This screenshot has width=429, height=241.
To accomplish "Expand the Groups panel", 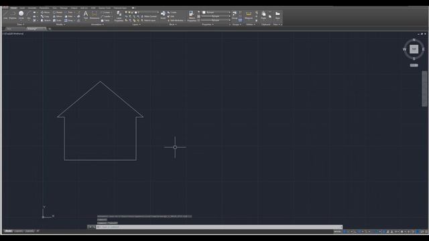I will pyautogui.click(x=237, y=25).
